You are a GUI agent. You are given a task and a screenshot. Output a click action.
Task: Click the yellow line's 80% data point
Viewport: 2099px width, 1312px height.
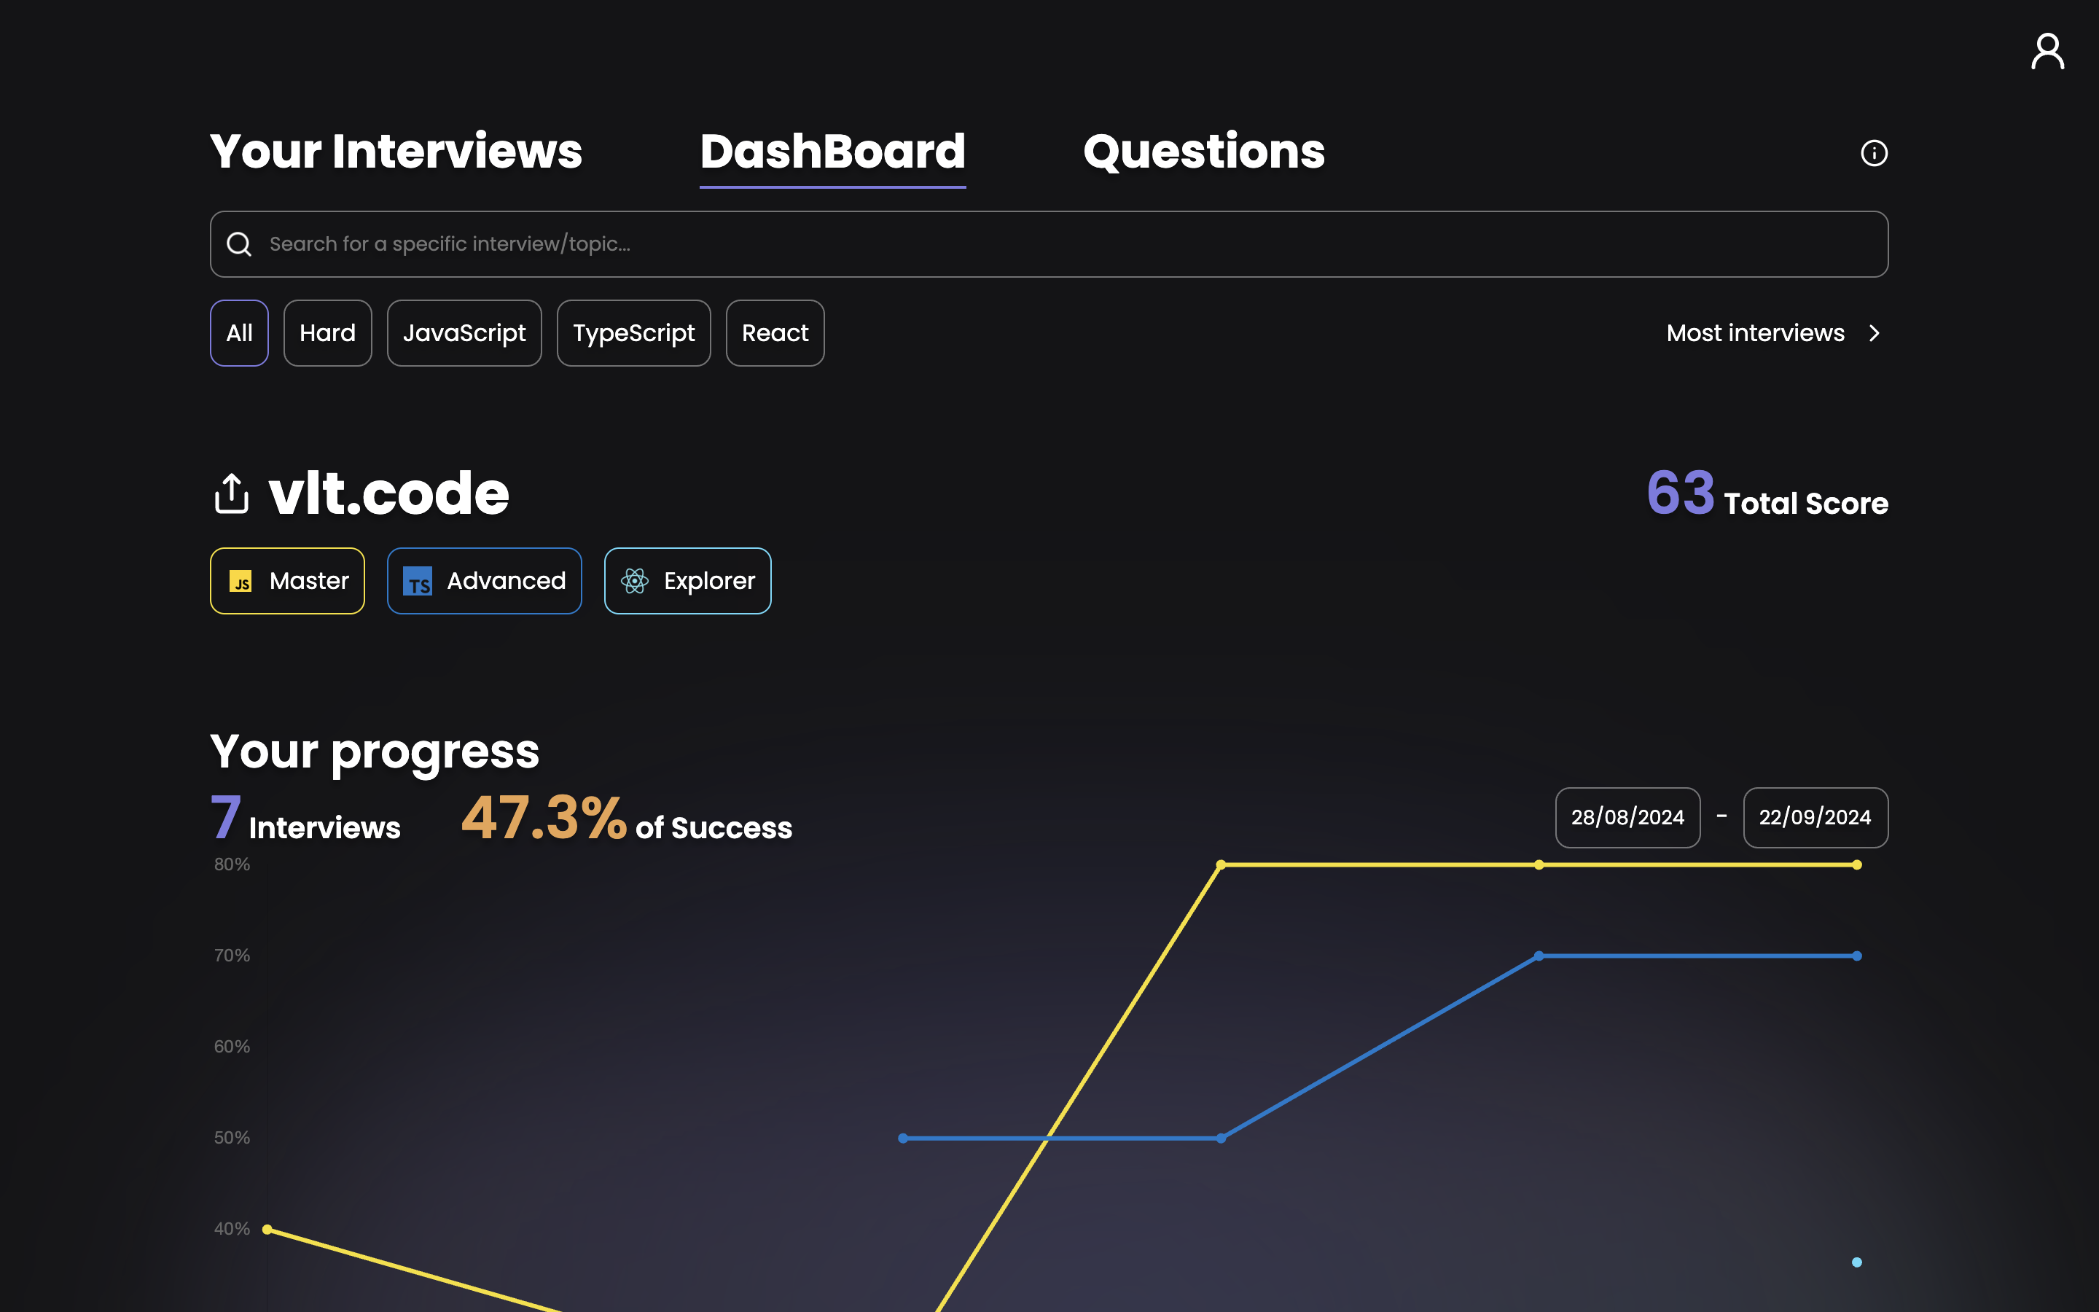pyautogui.click(x=1222, y=864)
